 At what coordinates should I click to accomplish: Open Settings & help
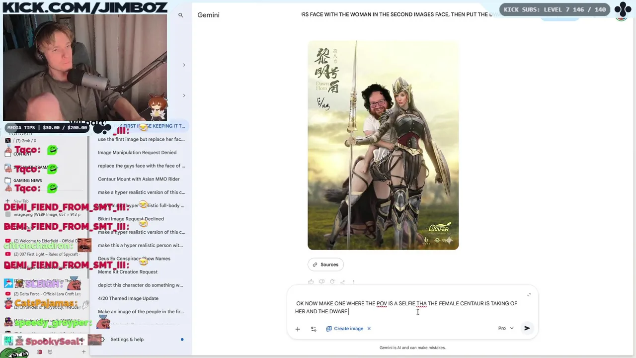point(127,340)
